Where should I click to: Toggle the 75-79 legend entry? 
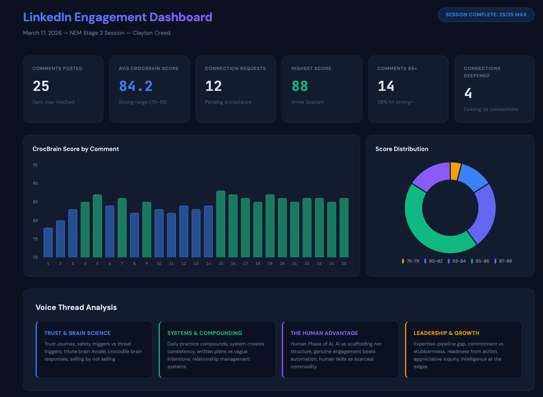tap(411, 261)
